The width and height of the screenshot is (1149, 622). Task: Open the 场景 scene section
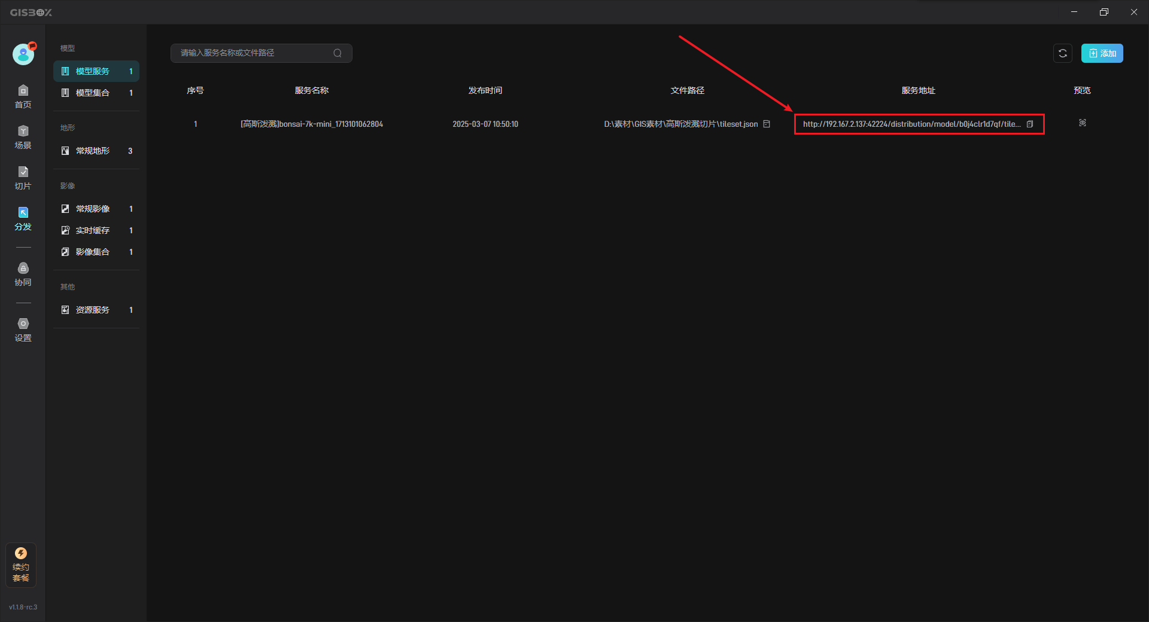click(x=23, y=138)
